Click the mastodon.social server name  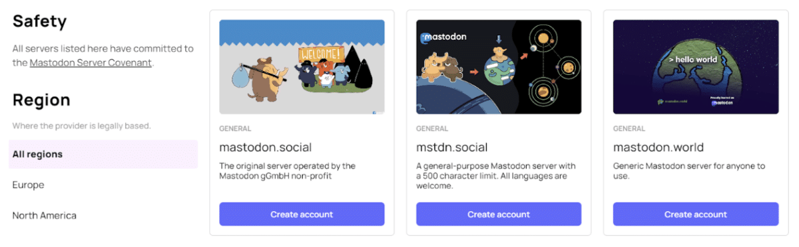266,147
